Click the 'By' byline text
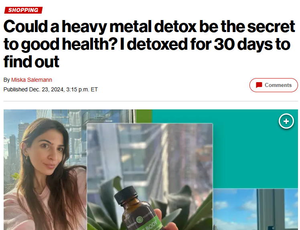This screenshot has height=230, width=300. 6,80
